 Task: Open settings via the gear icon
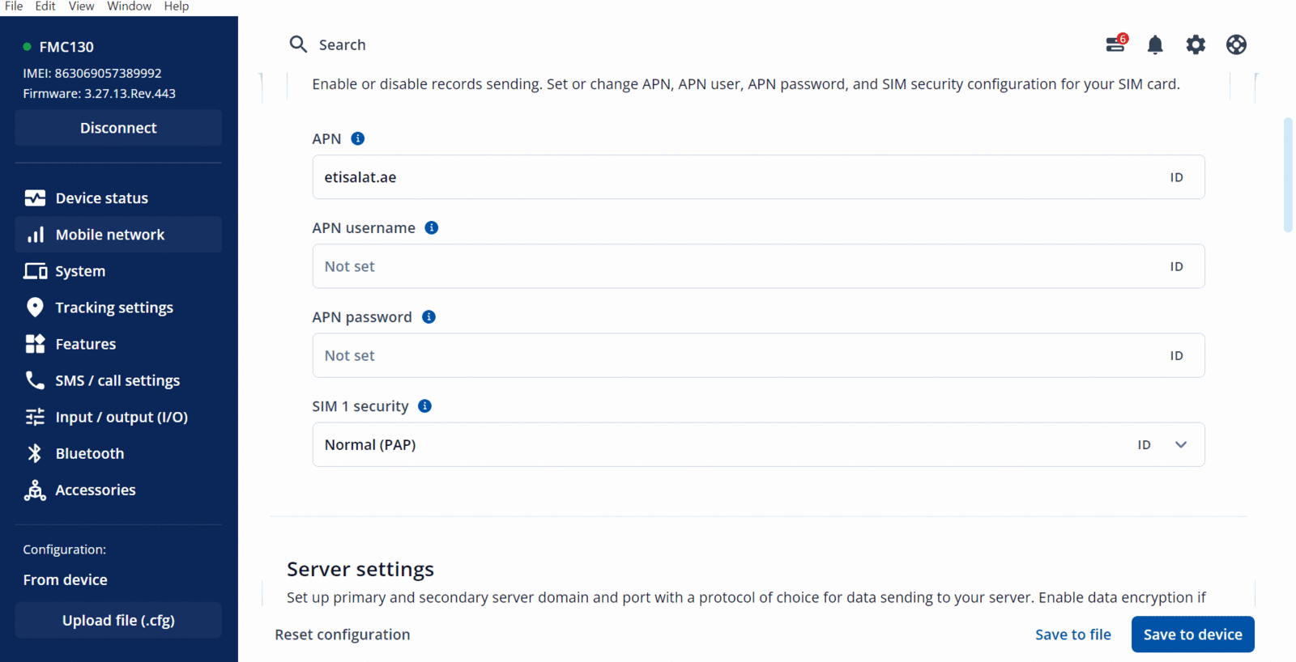tap(1196, 45)
